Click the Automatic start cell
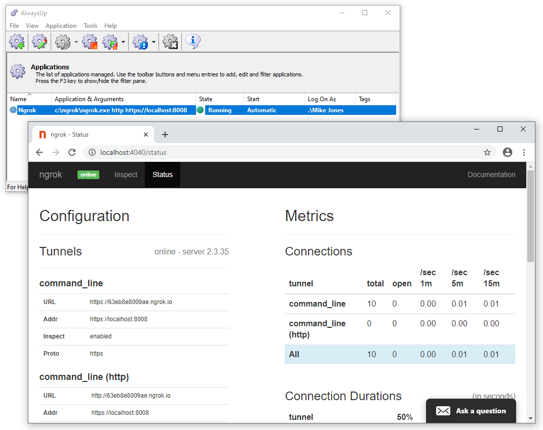Screen dimensions: 543x430 pyautogui.click(x=262, y=110)
